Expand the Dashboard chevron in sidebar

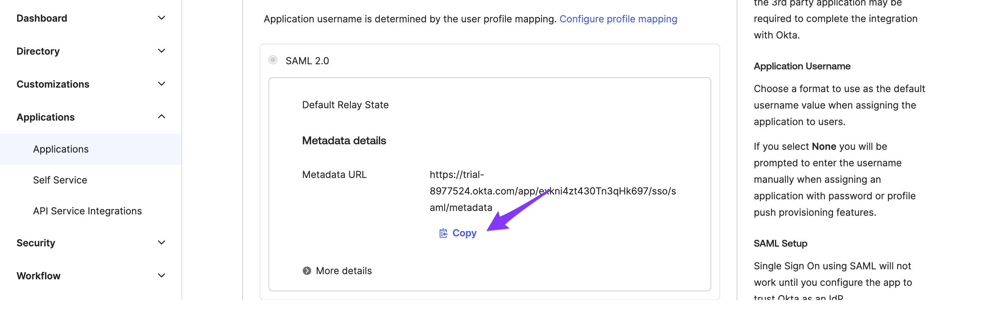pyautogui.click(x=162, y=18)
